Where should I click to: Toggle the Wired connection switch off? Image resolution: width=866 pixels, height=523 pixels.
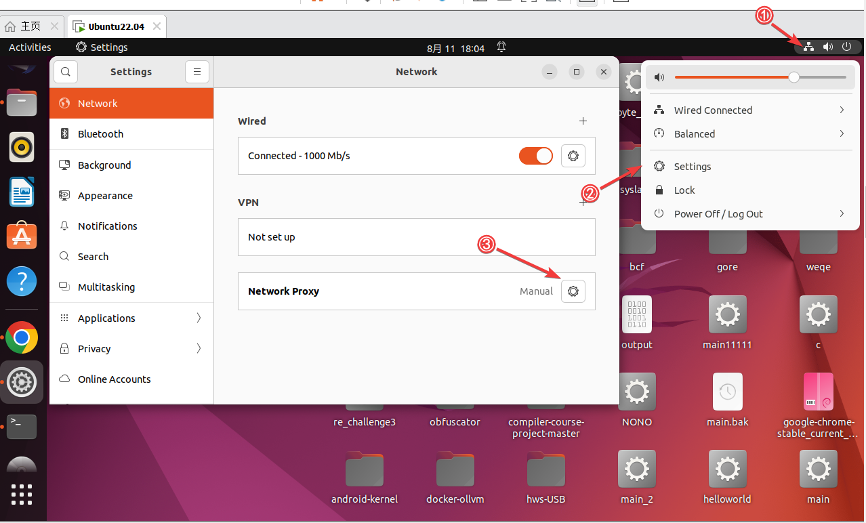tap(536, 156)
